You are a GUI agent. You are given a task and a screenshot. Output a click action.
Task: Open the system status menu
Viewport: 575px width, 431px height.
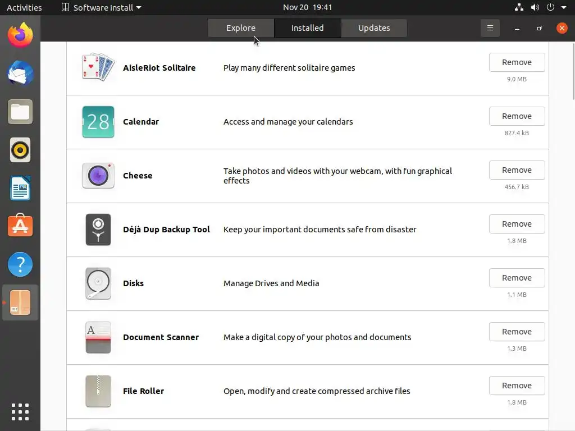click(550, 7)
